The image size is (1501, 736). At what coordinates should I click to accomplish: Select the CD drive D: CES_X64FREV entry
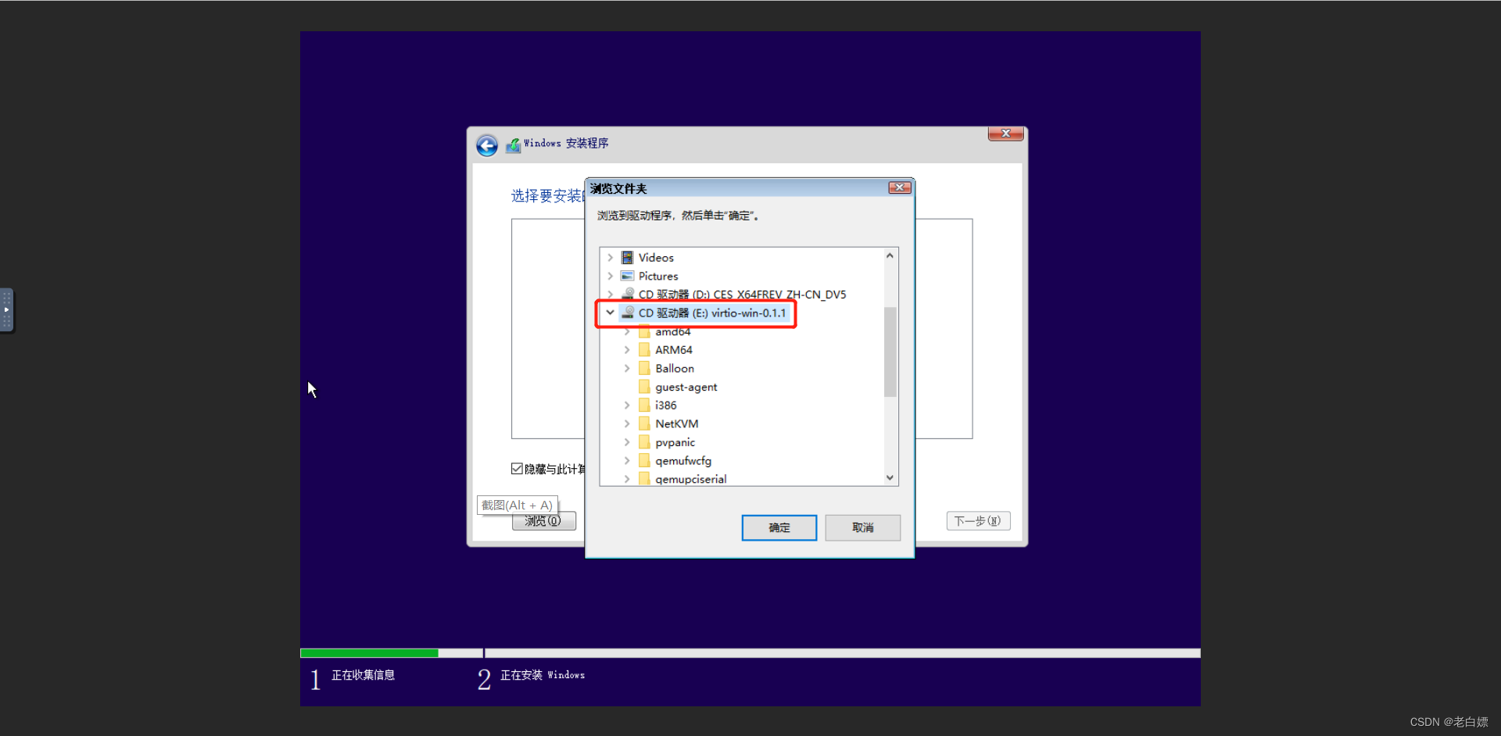[742, 294]
